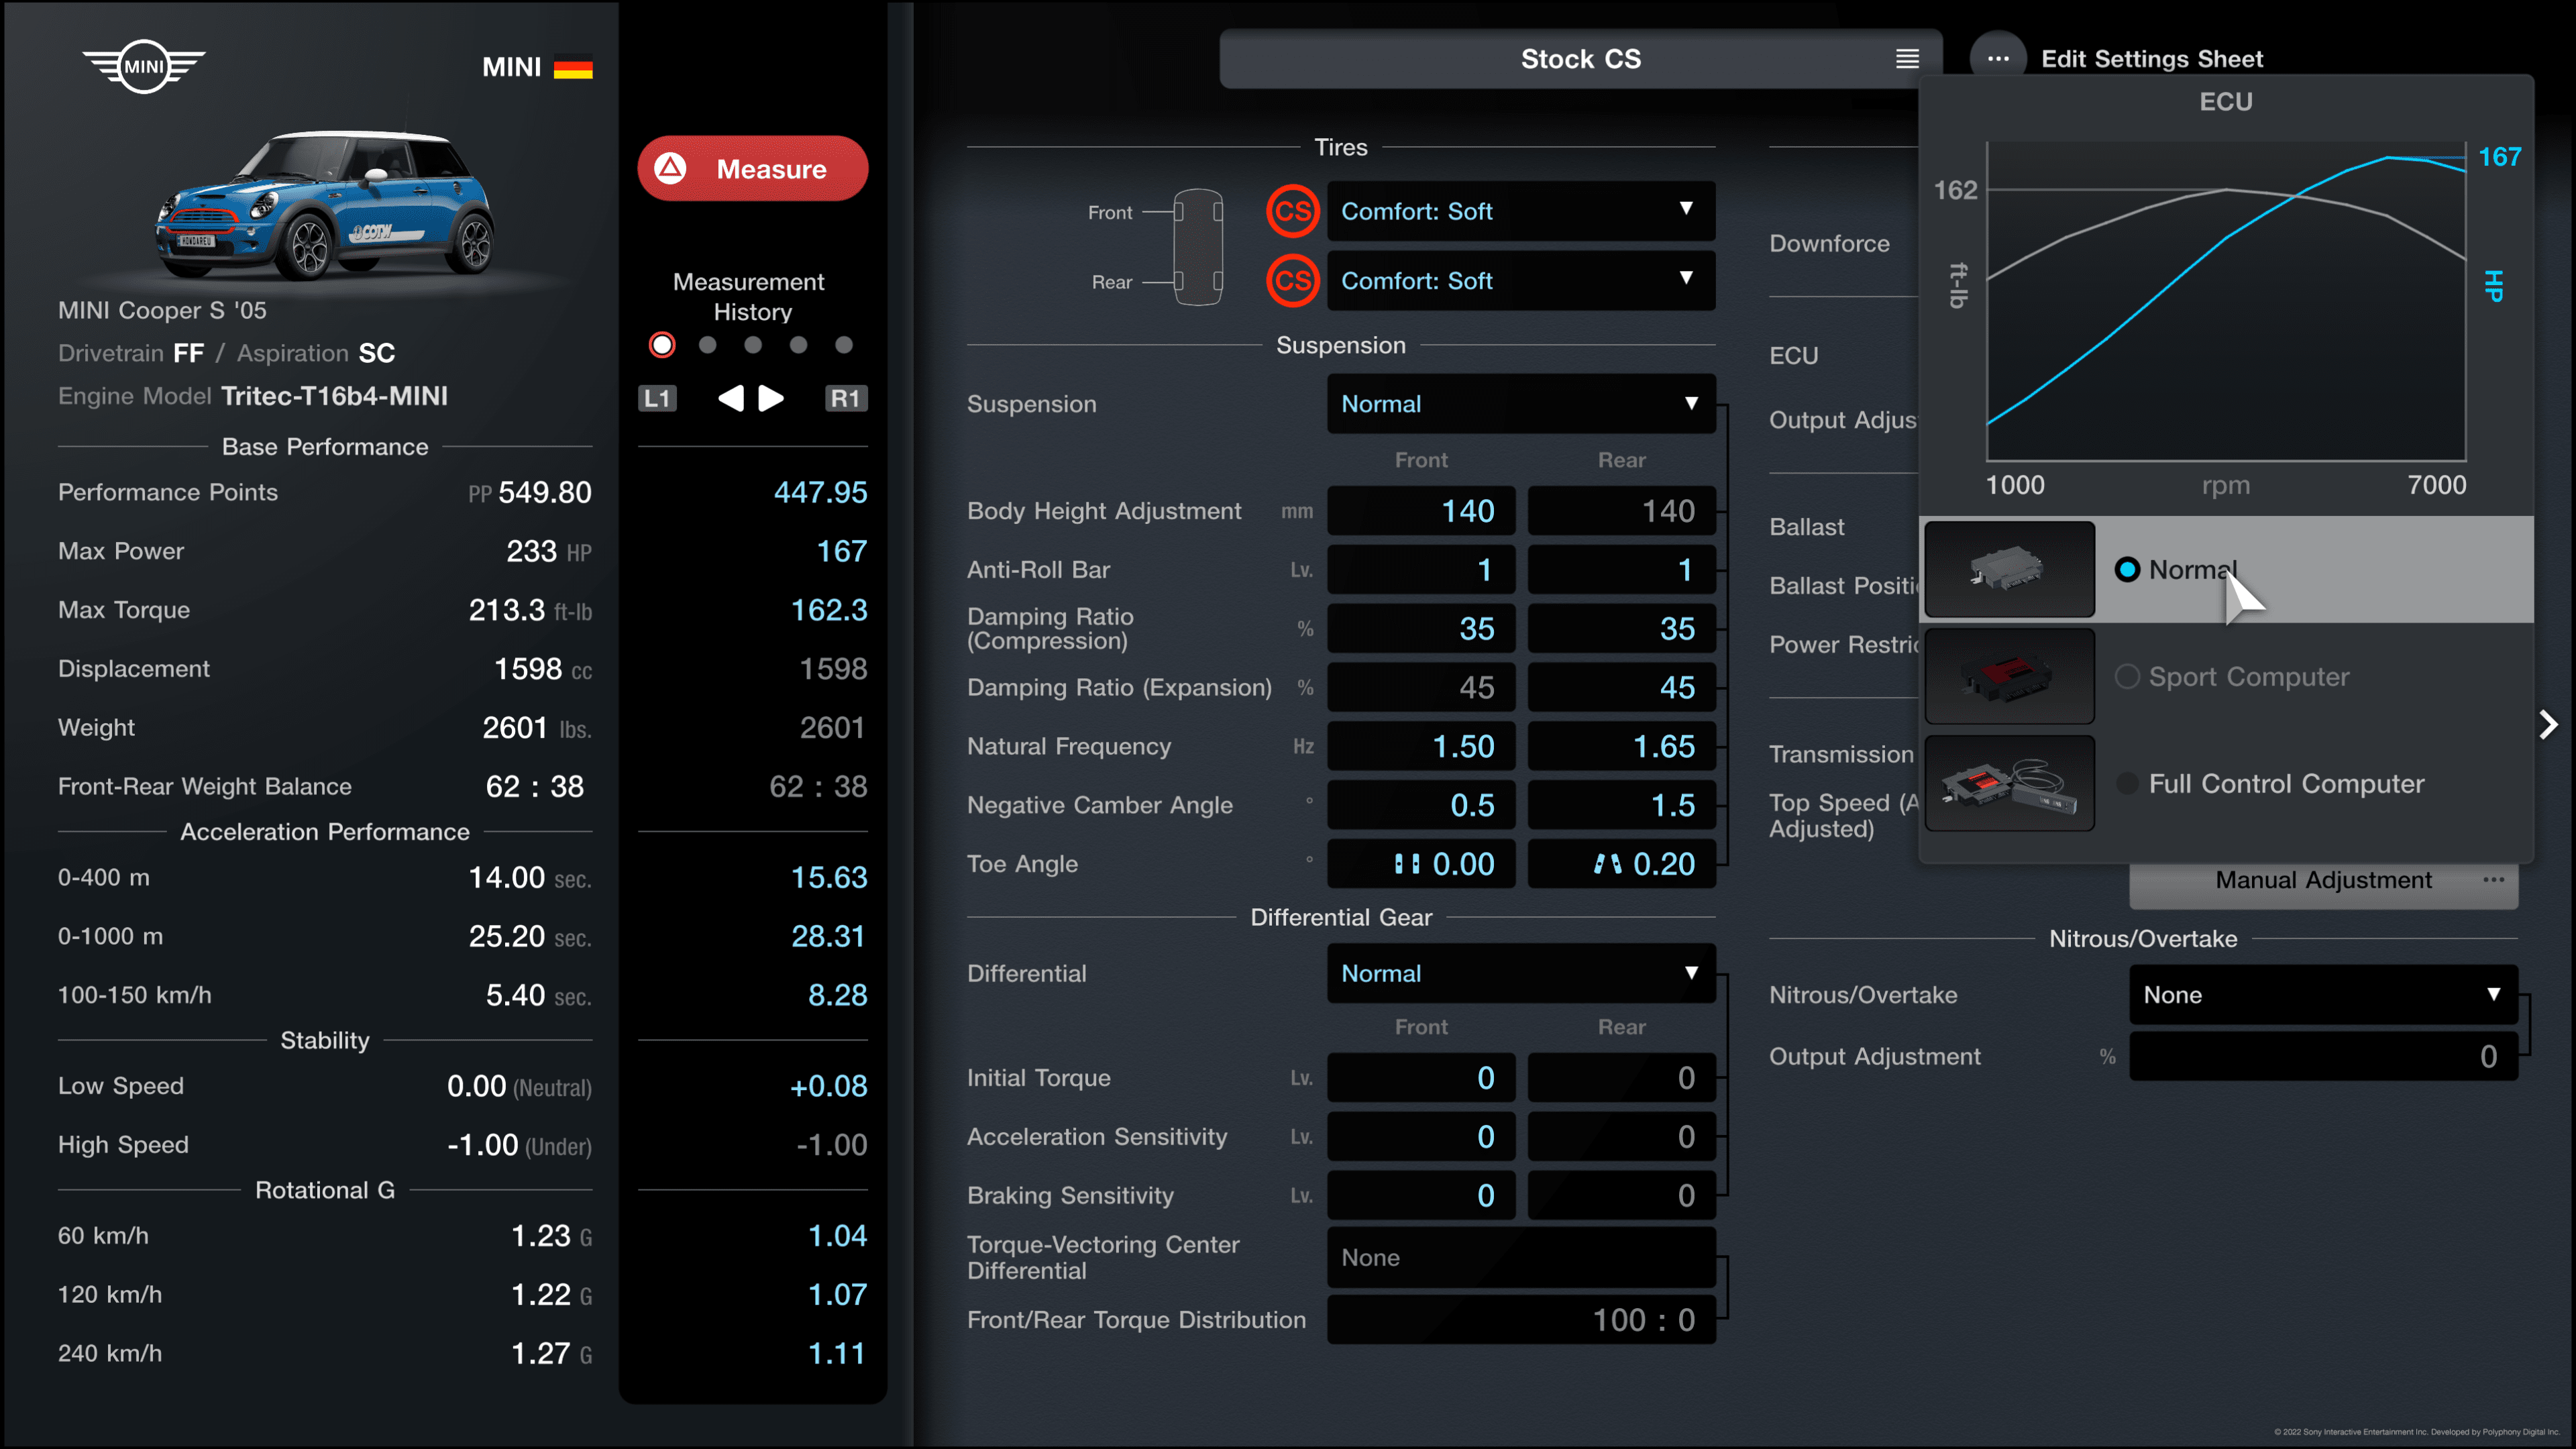The width and height of the screenshot is (2576, 1449).
Task: Click the red Measure button
Action: point(752,168)
